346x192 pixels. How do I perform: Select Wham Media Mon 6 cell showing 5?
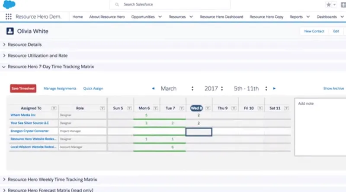(146, 115)
